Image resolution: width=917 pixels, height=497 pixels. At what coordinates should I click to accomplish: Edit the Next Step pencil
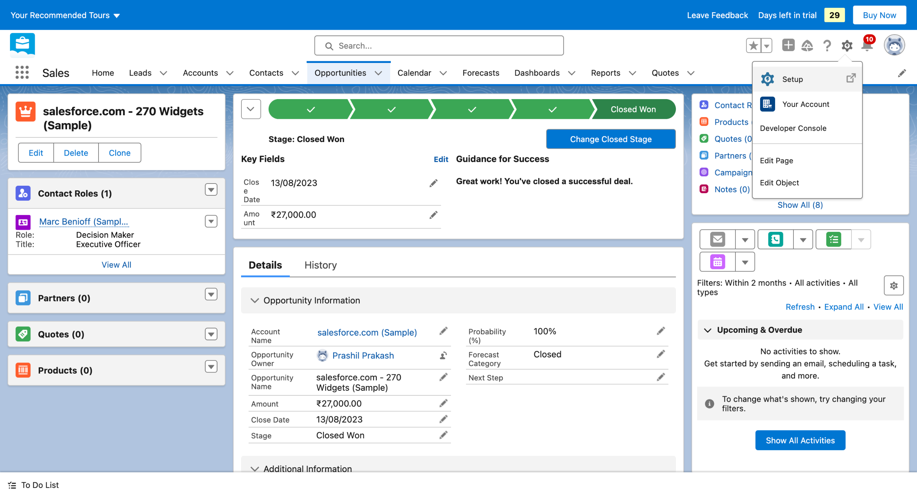coord(661,377)
